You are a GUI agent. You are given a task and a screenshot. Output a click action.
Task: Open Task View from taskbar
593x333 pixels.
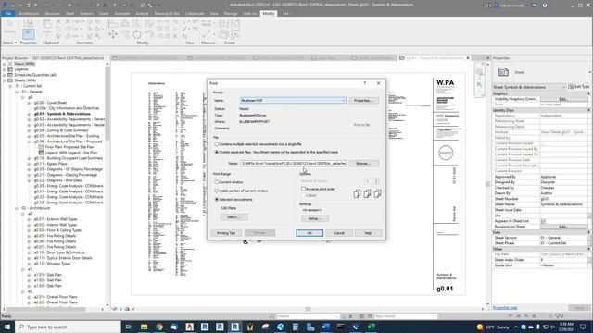pyautogui.click(x=129, y=327)
